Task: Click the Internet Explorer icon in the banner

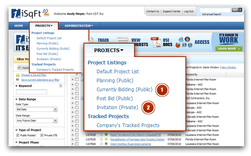Action: [184, 45]
